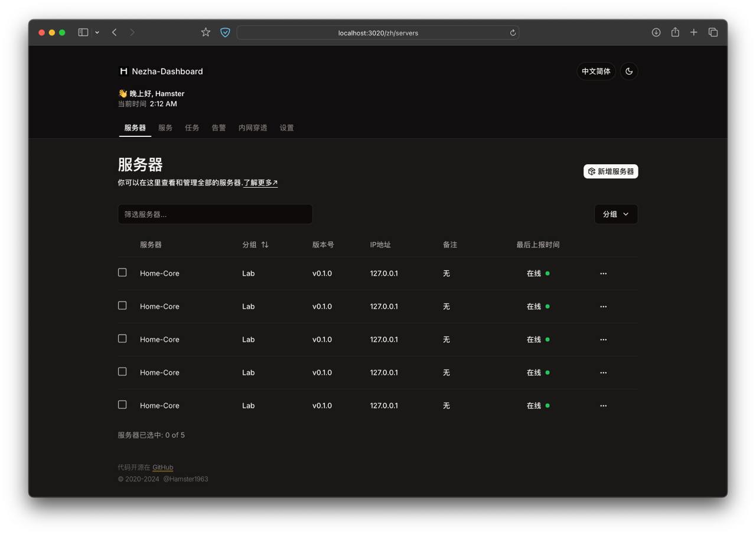The image size is (756, 535).
Task: Switch to the 服务器 tab
Action: tap(135, 128)
